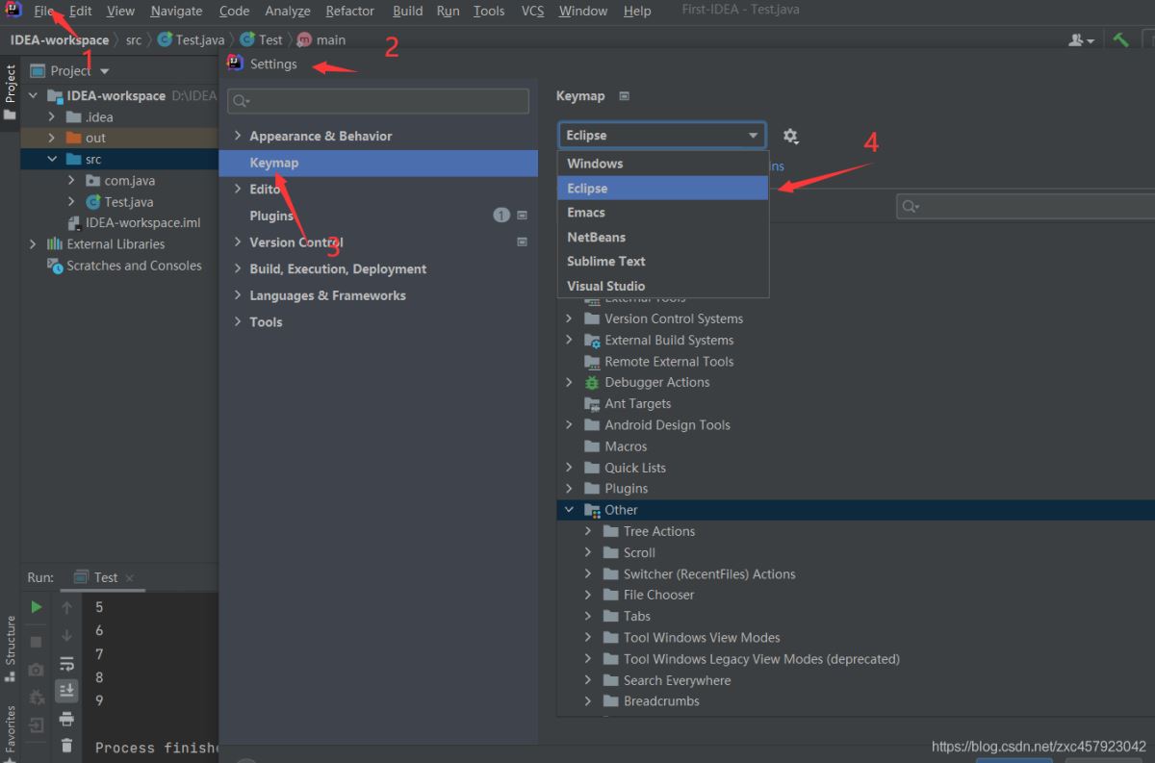Click the green Run arrow in the Run panel
The height and width of the screenshot is (763, 1155).
[x=37, y=607]
